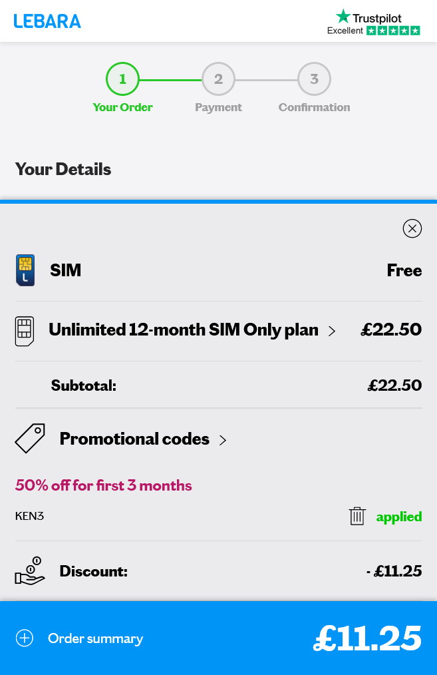Click the Lebara logo
The width and height of the screenshot is (437, 675).
click(x=47, y=21)
